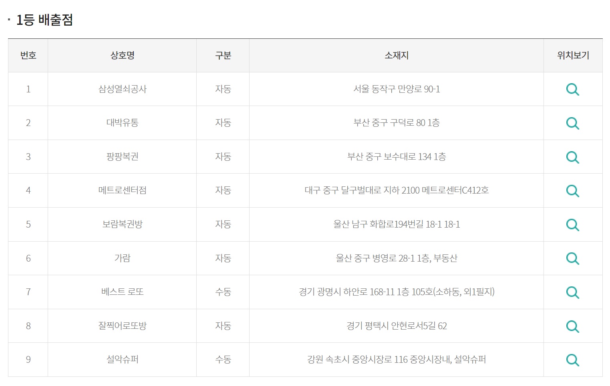
Task: Show map for 보람복권방
Action: (x=573, y=224)
